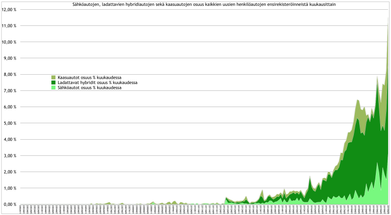Viewport: 391px width, 215px height.
Task: Click the 10,00 % y-axis label
Action: 9,42
